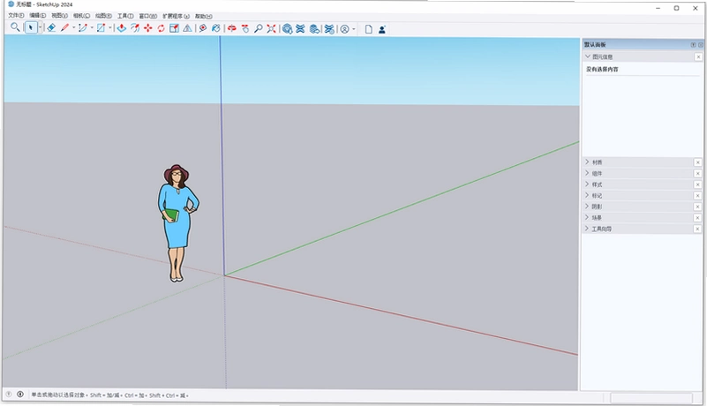The height and width of the screenshot is (406, 707).
Task: Choose the Paint Bucket tool
Action: coord(216,28)
